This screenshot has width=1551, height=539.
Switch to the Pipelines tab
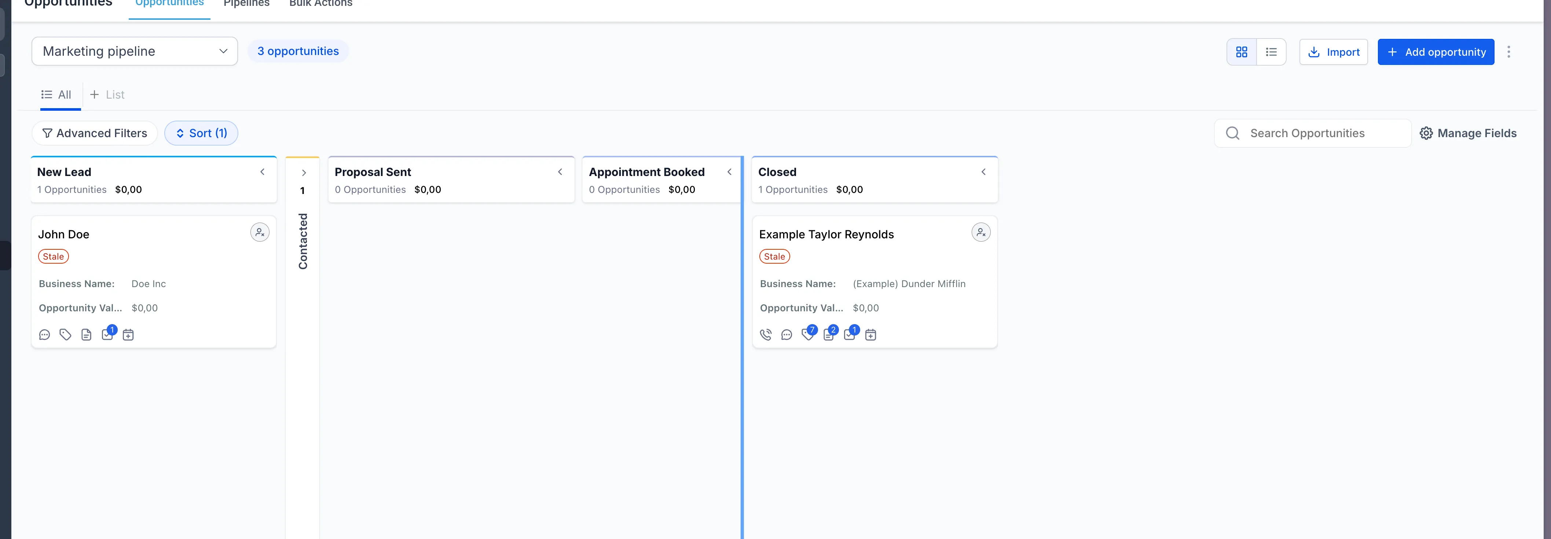[x=246, y=4]
